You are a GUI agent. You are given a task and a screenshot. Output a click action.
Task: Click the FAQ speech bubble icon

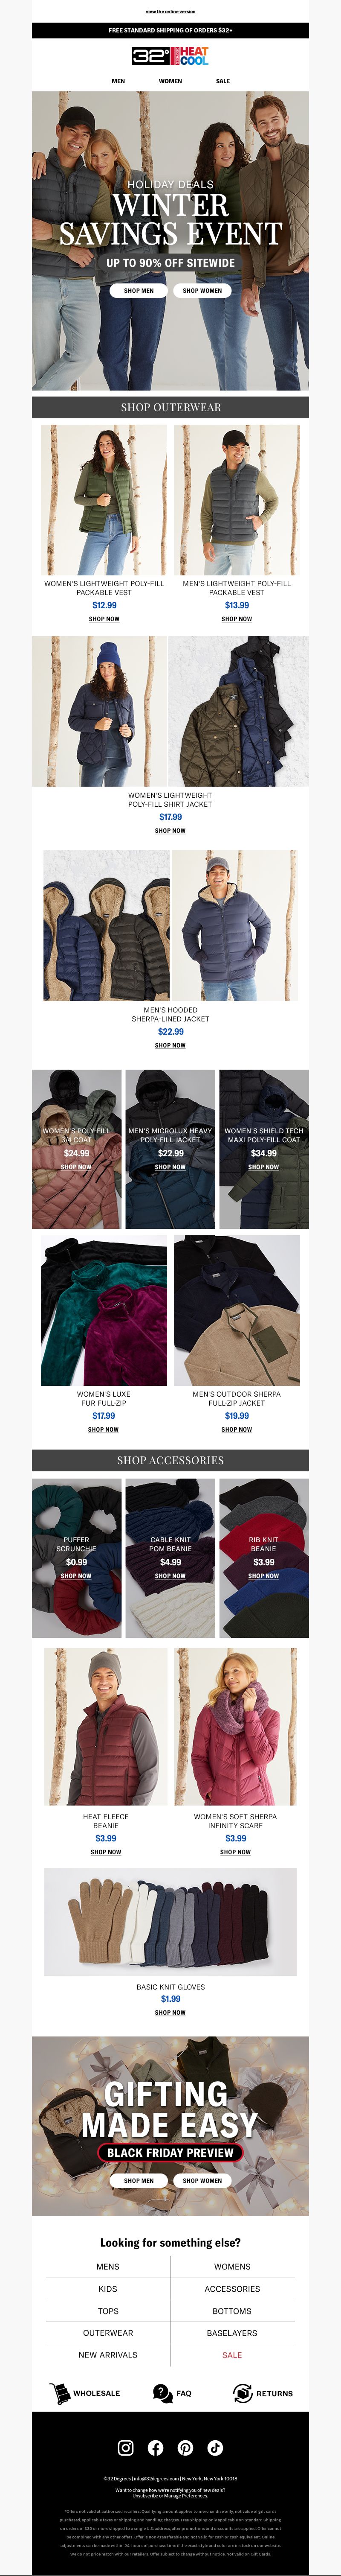[162, 2393]
